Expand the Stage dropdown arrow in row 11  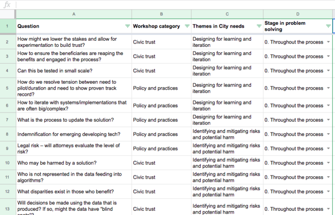[328, 177]
